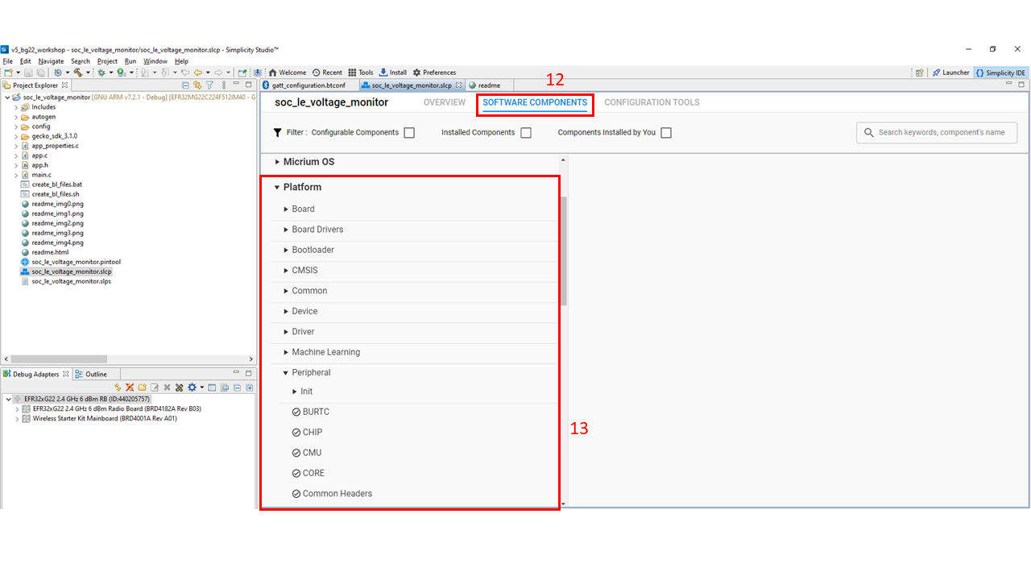Click the Debug bug icon
1031x580 pixels.
pos(101,72)
